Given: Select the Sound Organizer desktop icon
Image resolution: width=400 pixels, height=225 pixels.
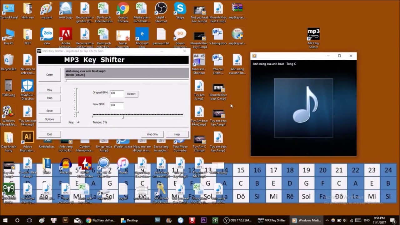Looking at the screenshot, I should click(180, 38).
